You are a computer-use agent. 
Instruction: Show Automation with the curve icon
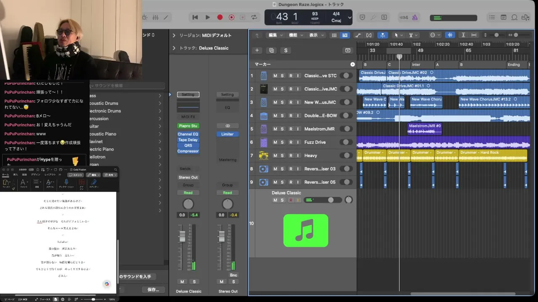(x=358, y=35)
